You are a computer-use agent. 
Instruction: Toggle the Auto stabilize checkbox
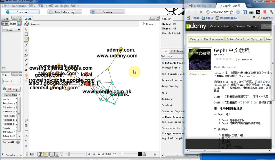click(x=17, y=116)
